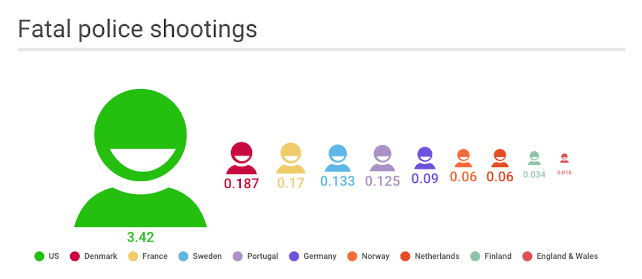Click the red Denmark person icon

[241, 158]
